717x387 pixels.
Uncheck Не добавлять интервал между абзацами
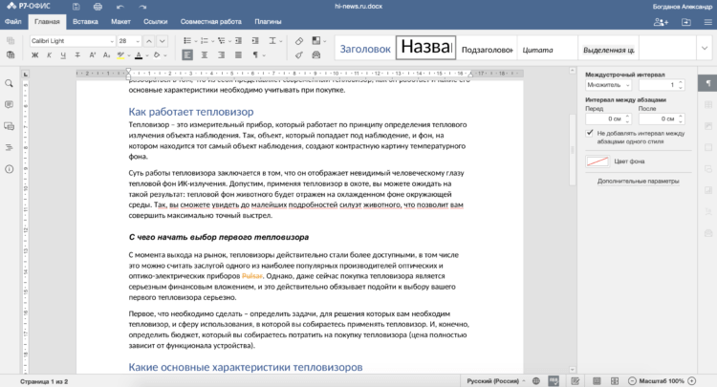(590, 134)
